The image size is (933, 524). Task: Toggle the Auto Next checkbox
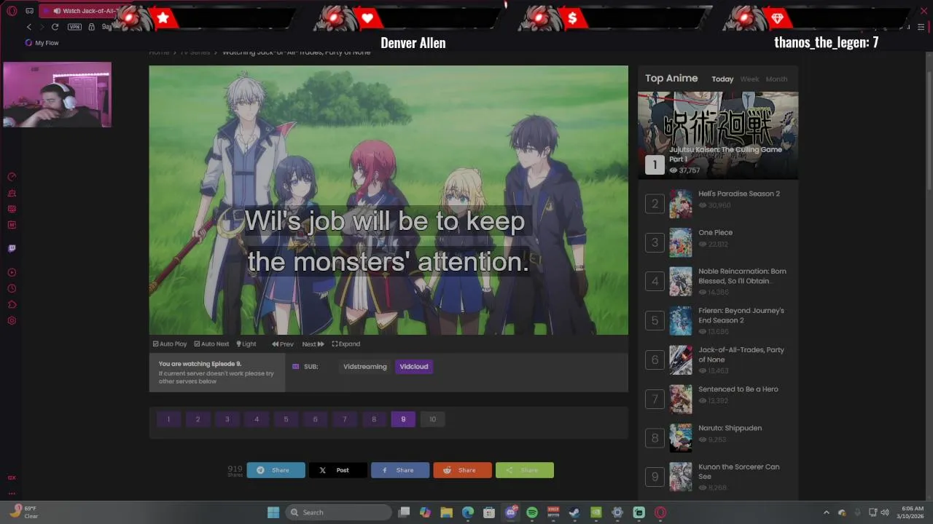pyautogui.click(x=211, y=344)
